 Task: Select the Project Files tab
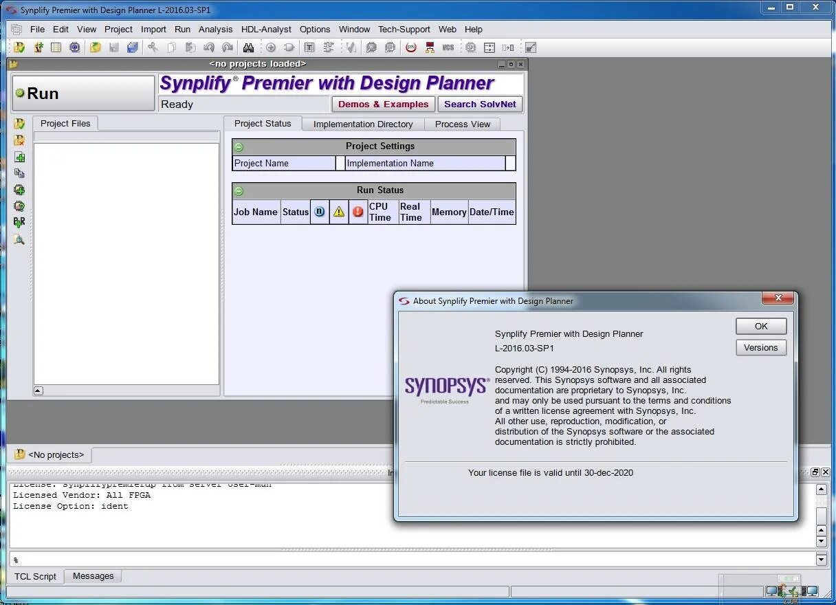pos(65,124)
